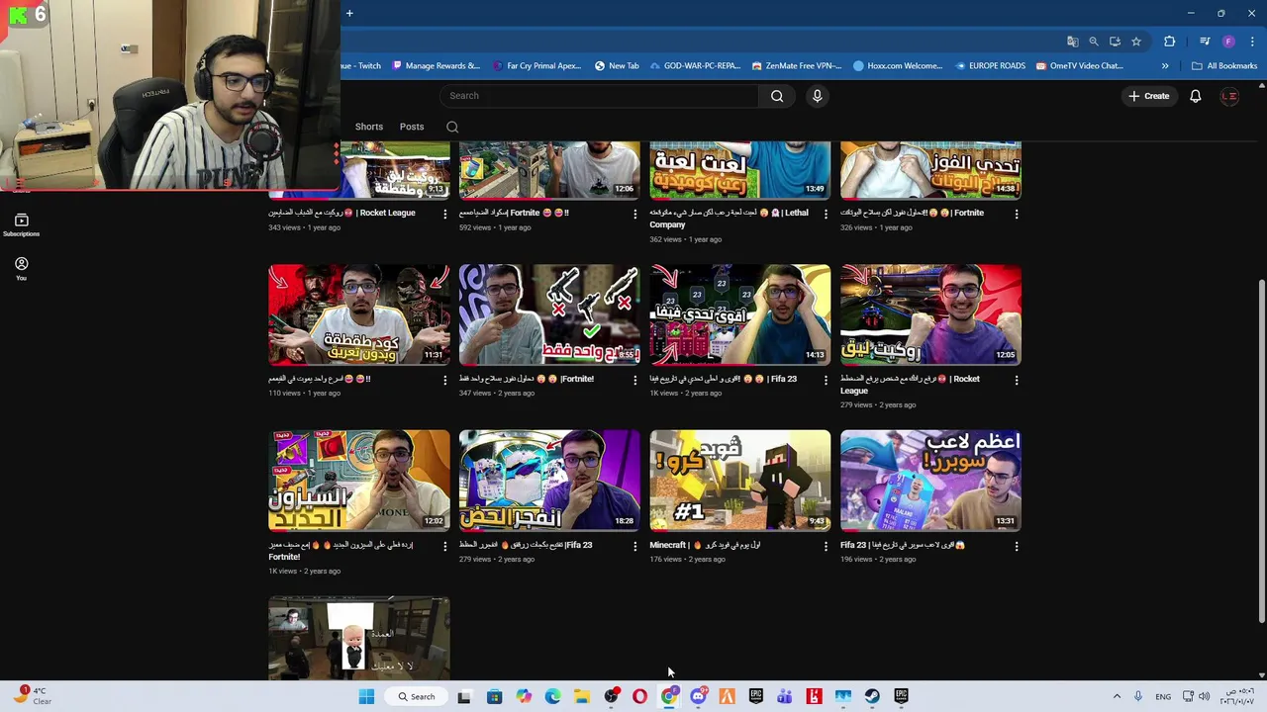Open the OmeTV Video Chat bookmark

(1080, 66)
